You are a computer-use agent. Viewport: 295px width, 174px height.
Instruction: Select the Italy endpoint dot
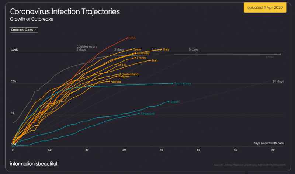coord(161,49)
